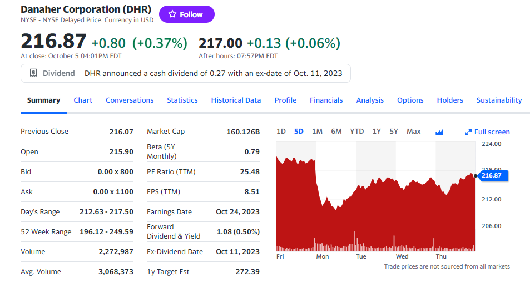This screenshot has width=530, height=298.
Task: Click the Ask value 0.00 x 1100
Action: point(113,192)
